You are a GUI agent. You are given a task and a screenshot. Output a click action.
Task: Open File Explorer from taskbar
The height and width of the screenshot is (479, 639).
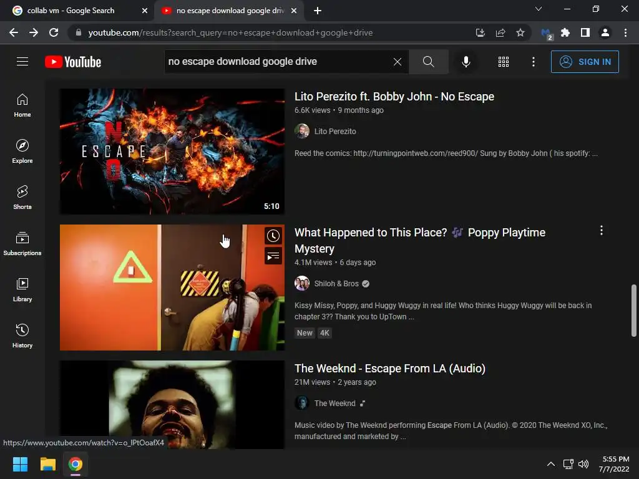coord(47,464)
